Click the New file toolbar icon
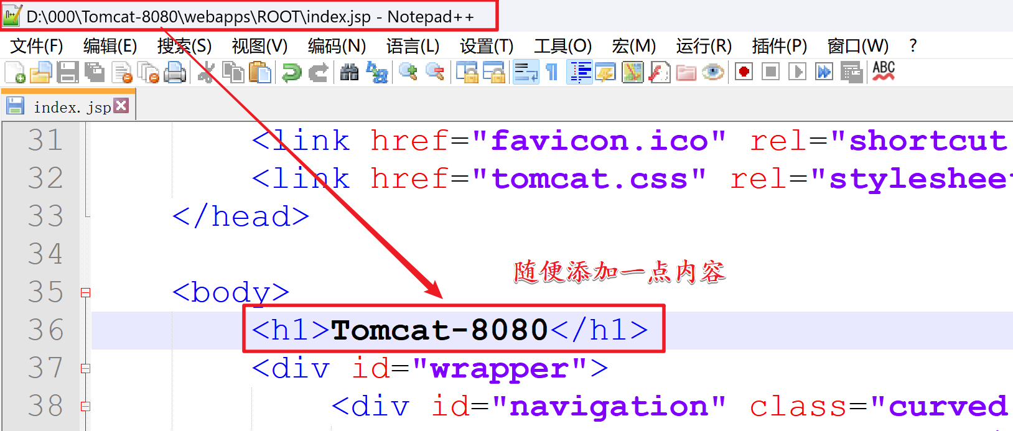The height and width of the screenshot is (431, 1013). coord(15,72)
